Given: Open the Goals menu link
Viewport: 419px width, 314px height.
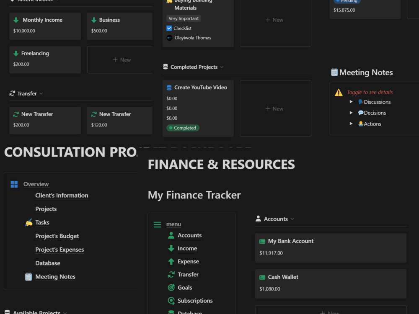Looking at the screenshot, I should [x=185, y=288].
